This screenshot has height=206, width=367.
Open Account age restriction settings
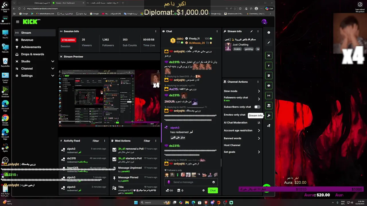click(x=242, y=130)
